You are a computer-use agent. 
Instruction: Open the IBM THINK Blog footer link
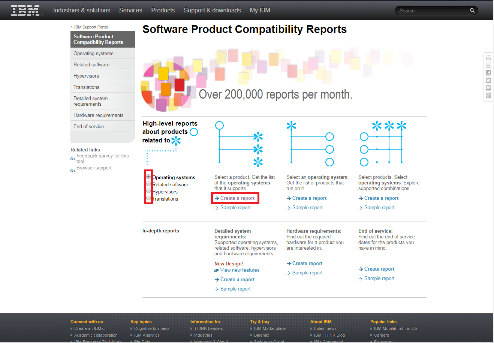coord(329,335)
